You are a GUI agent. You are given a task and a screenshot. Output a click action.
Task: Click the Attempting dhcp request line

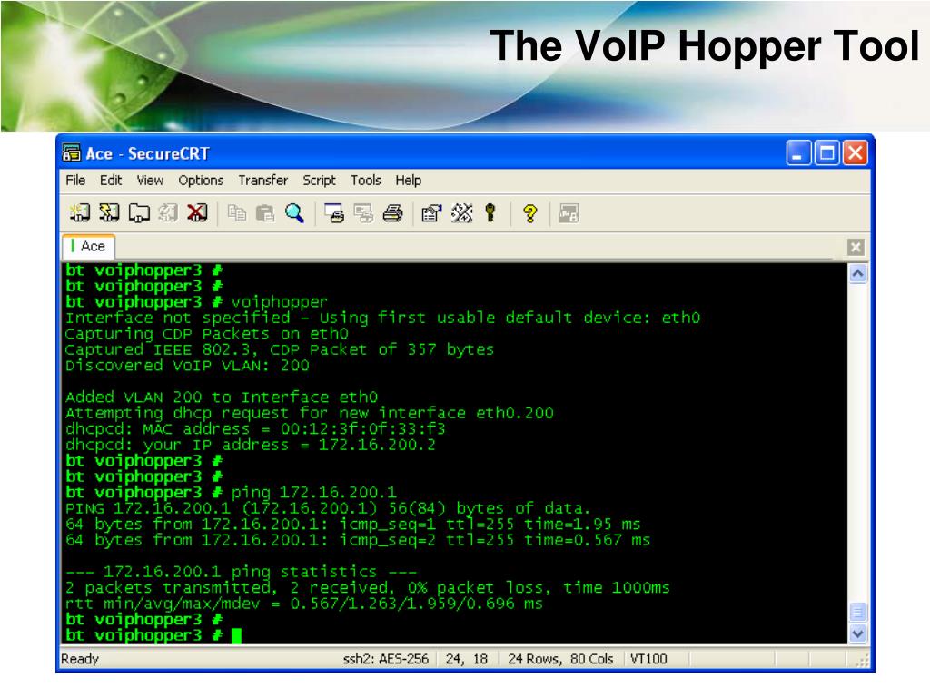tap(309, 413)
